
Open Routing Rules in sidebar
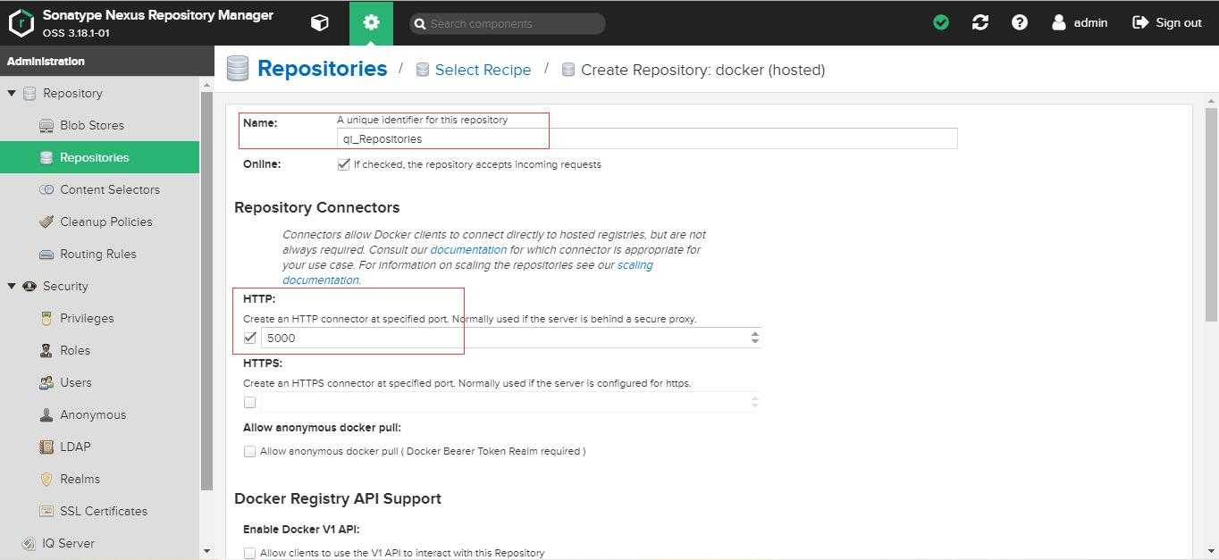pyautogui.click(x=99, y=255)
